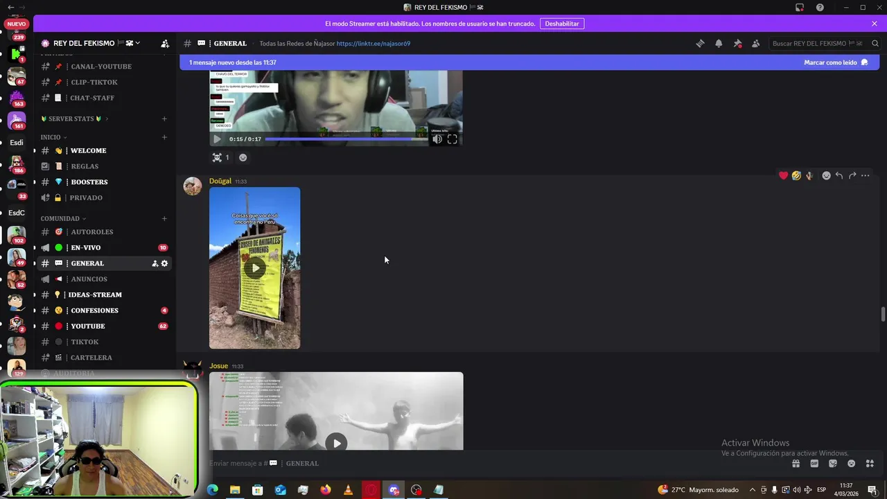Viewport: 887px width, 499px height.
Task: Show pinned messages
Action: (737, 43)
